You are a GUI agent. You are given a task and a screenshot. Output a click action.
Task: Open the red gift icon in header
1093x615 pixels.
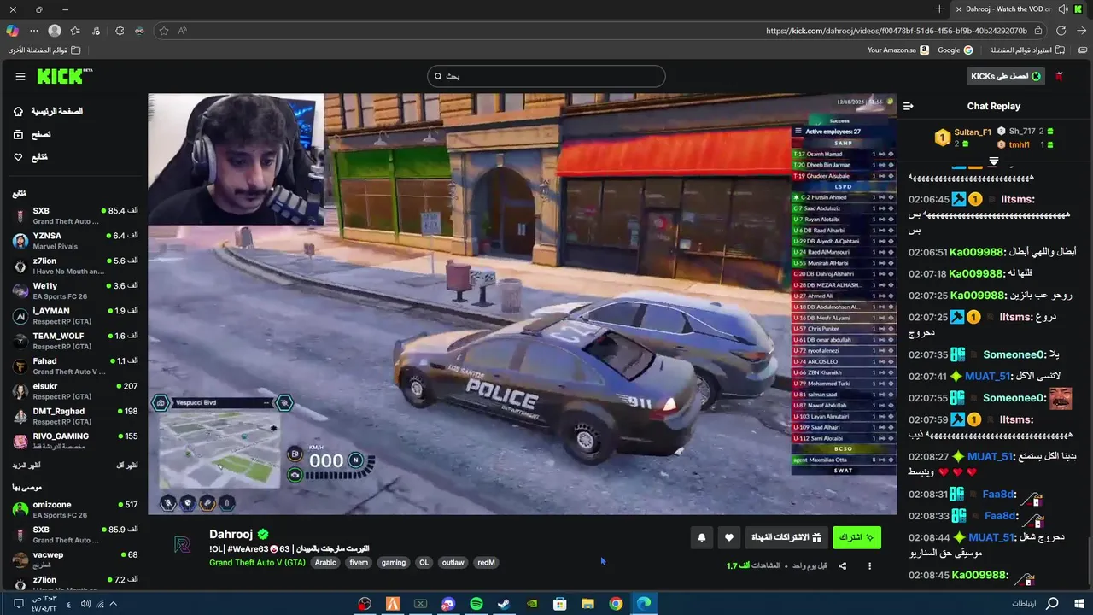(x=1060, y=76)
